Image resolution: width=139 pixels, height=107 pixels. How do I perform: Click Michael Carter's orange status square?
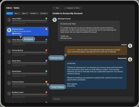tap(46, 29)
